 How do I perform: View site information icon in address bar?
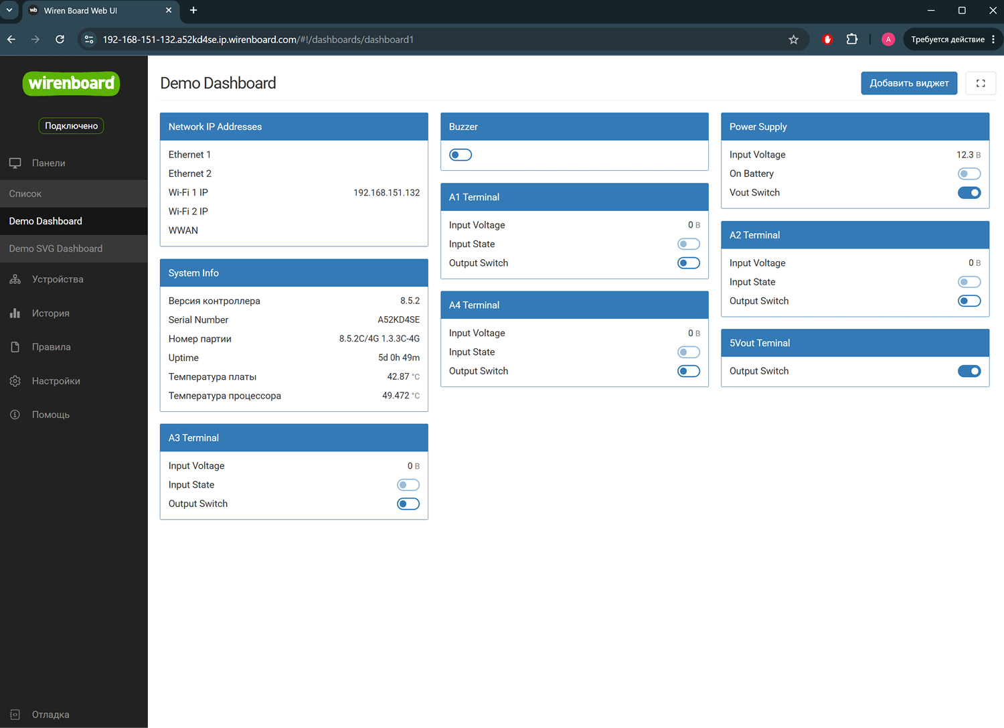pyautogui.click(x=89, y=40)
